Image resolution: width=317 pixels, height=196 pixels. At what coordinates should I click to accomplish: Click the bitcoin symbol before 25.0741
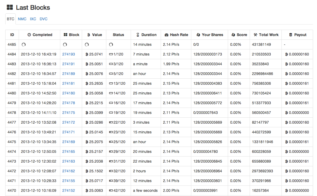pos(87,54)
